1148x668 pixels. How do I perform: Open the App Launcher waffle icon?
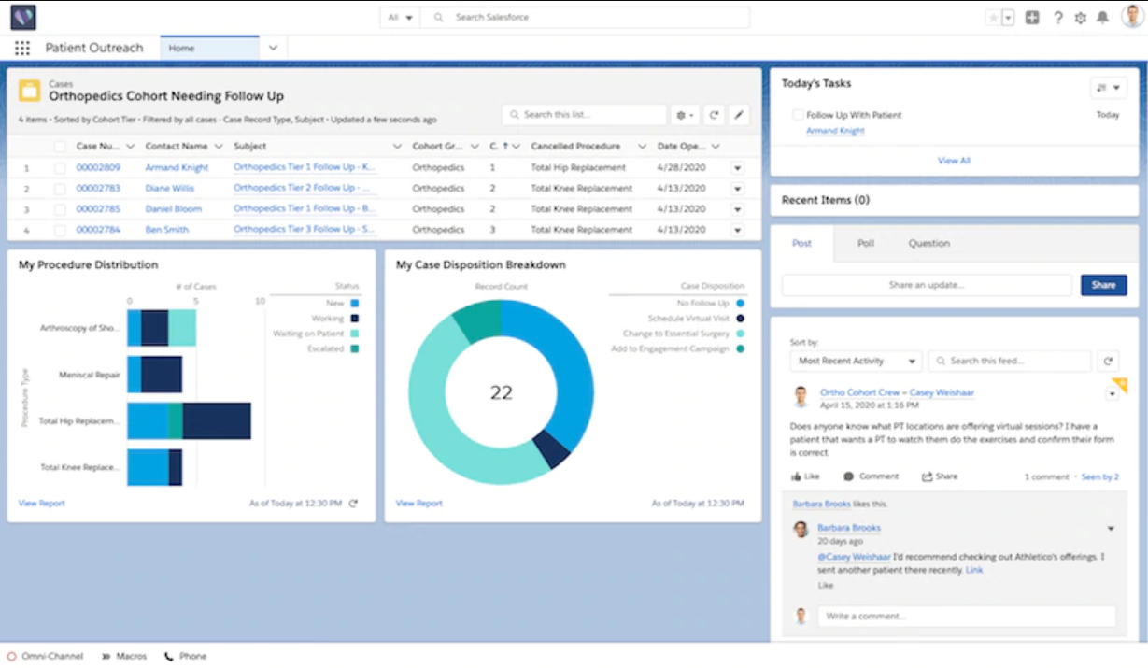click(21, 48)
